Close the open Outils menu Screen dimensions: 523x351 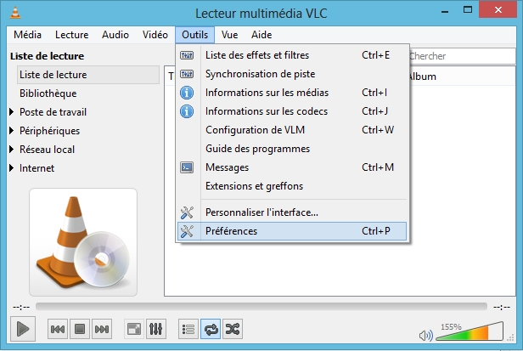click(x=194, y=35)
